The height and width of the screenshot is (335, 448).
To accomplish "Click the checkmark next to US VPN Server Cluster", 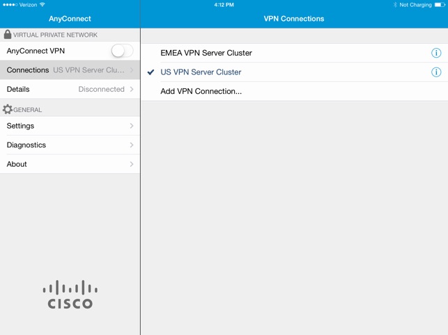I will pos(150,72).
